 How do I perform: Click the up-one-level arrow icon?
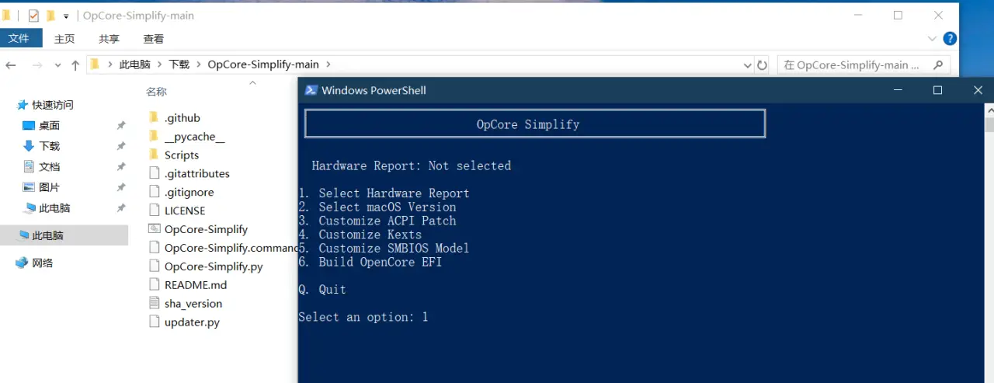coord(75,65)
